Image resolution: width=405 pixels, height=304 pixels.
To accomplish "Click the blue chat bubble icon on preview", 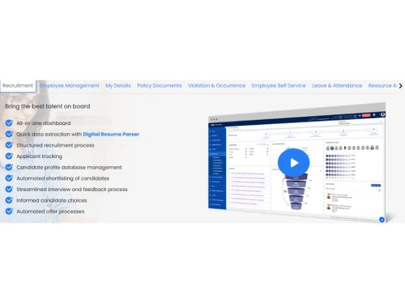I will tap(382, 220).
